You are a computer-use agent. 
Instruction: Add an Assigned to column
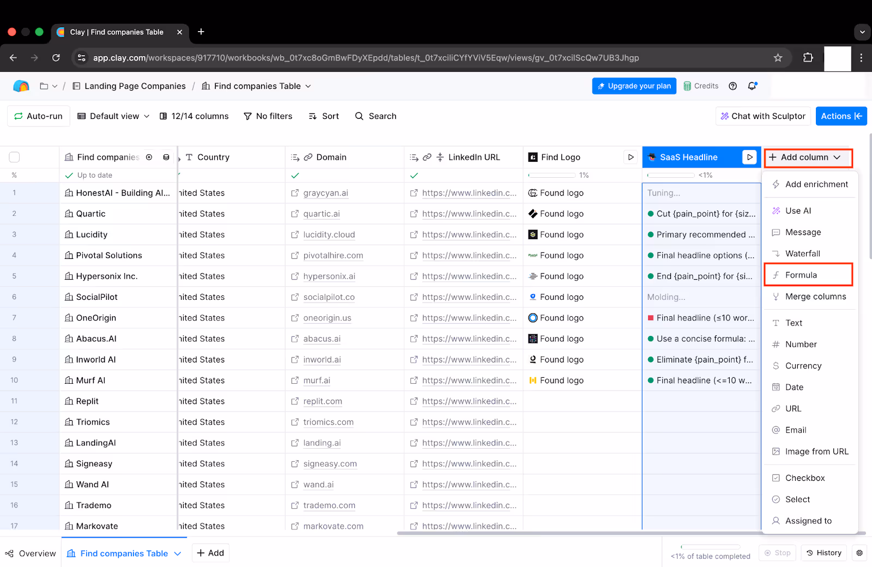click(x=810, y=521)
